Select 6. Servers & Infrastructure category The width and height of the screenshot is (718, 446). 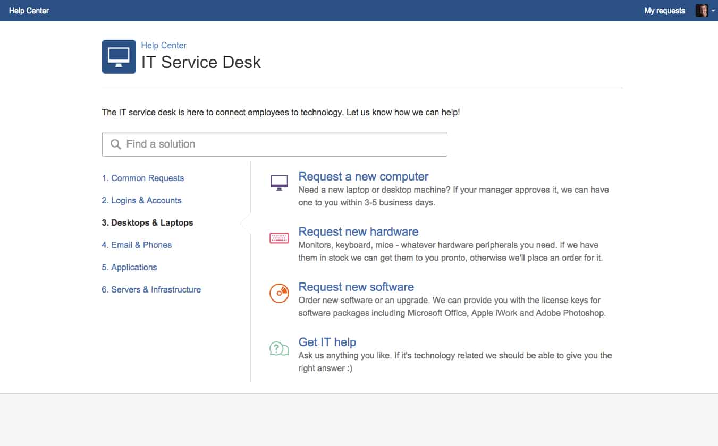[x=151, y=290]
